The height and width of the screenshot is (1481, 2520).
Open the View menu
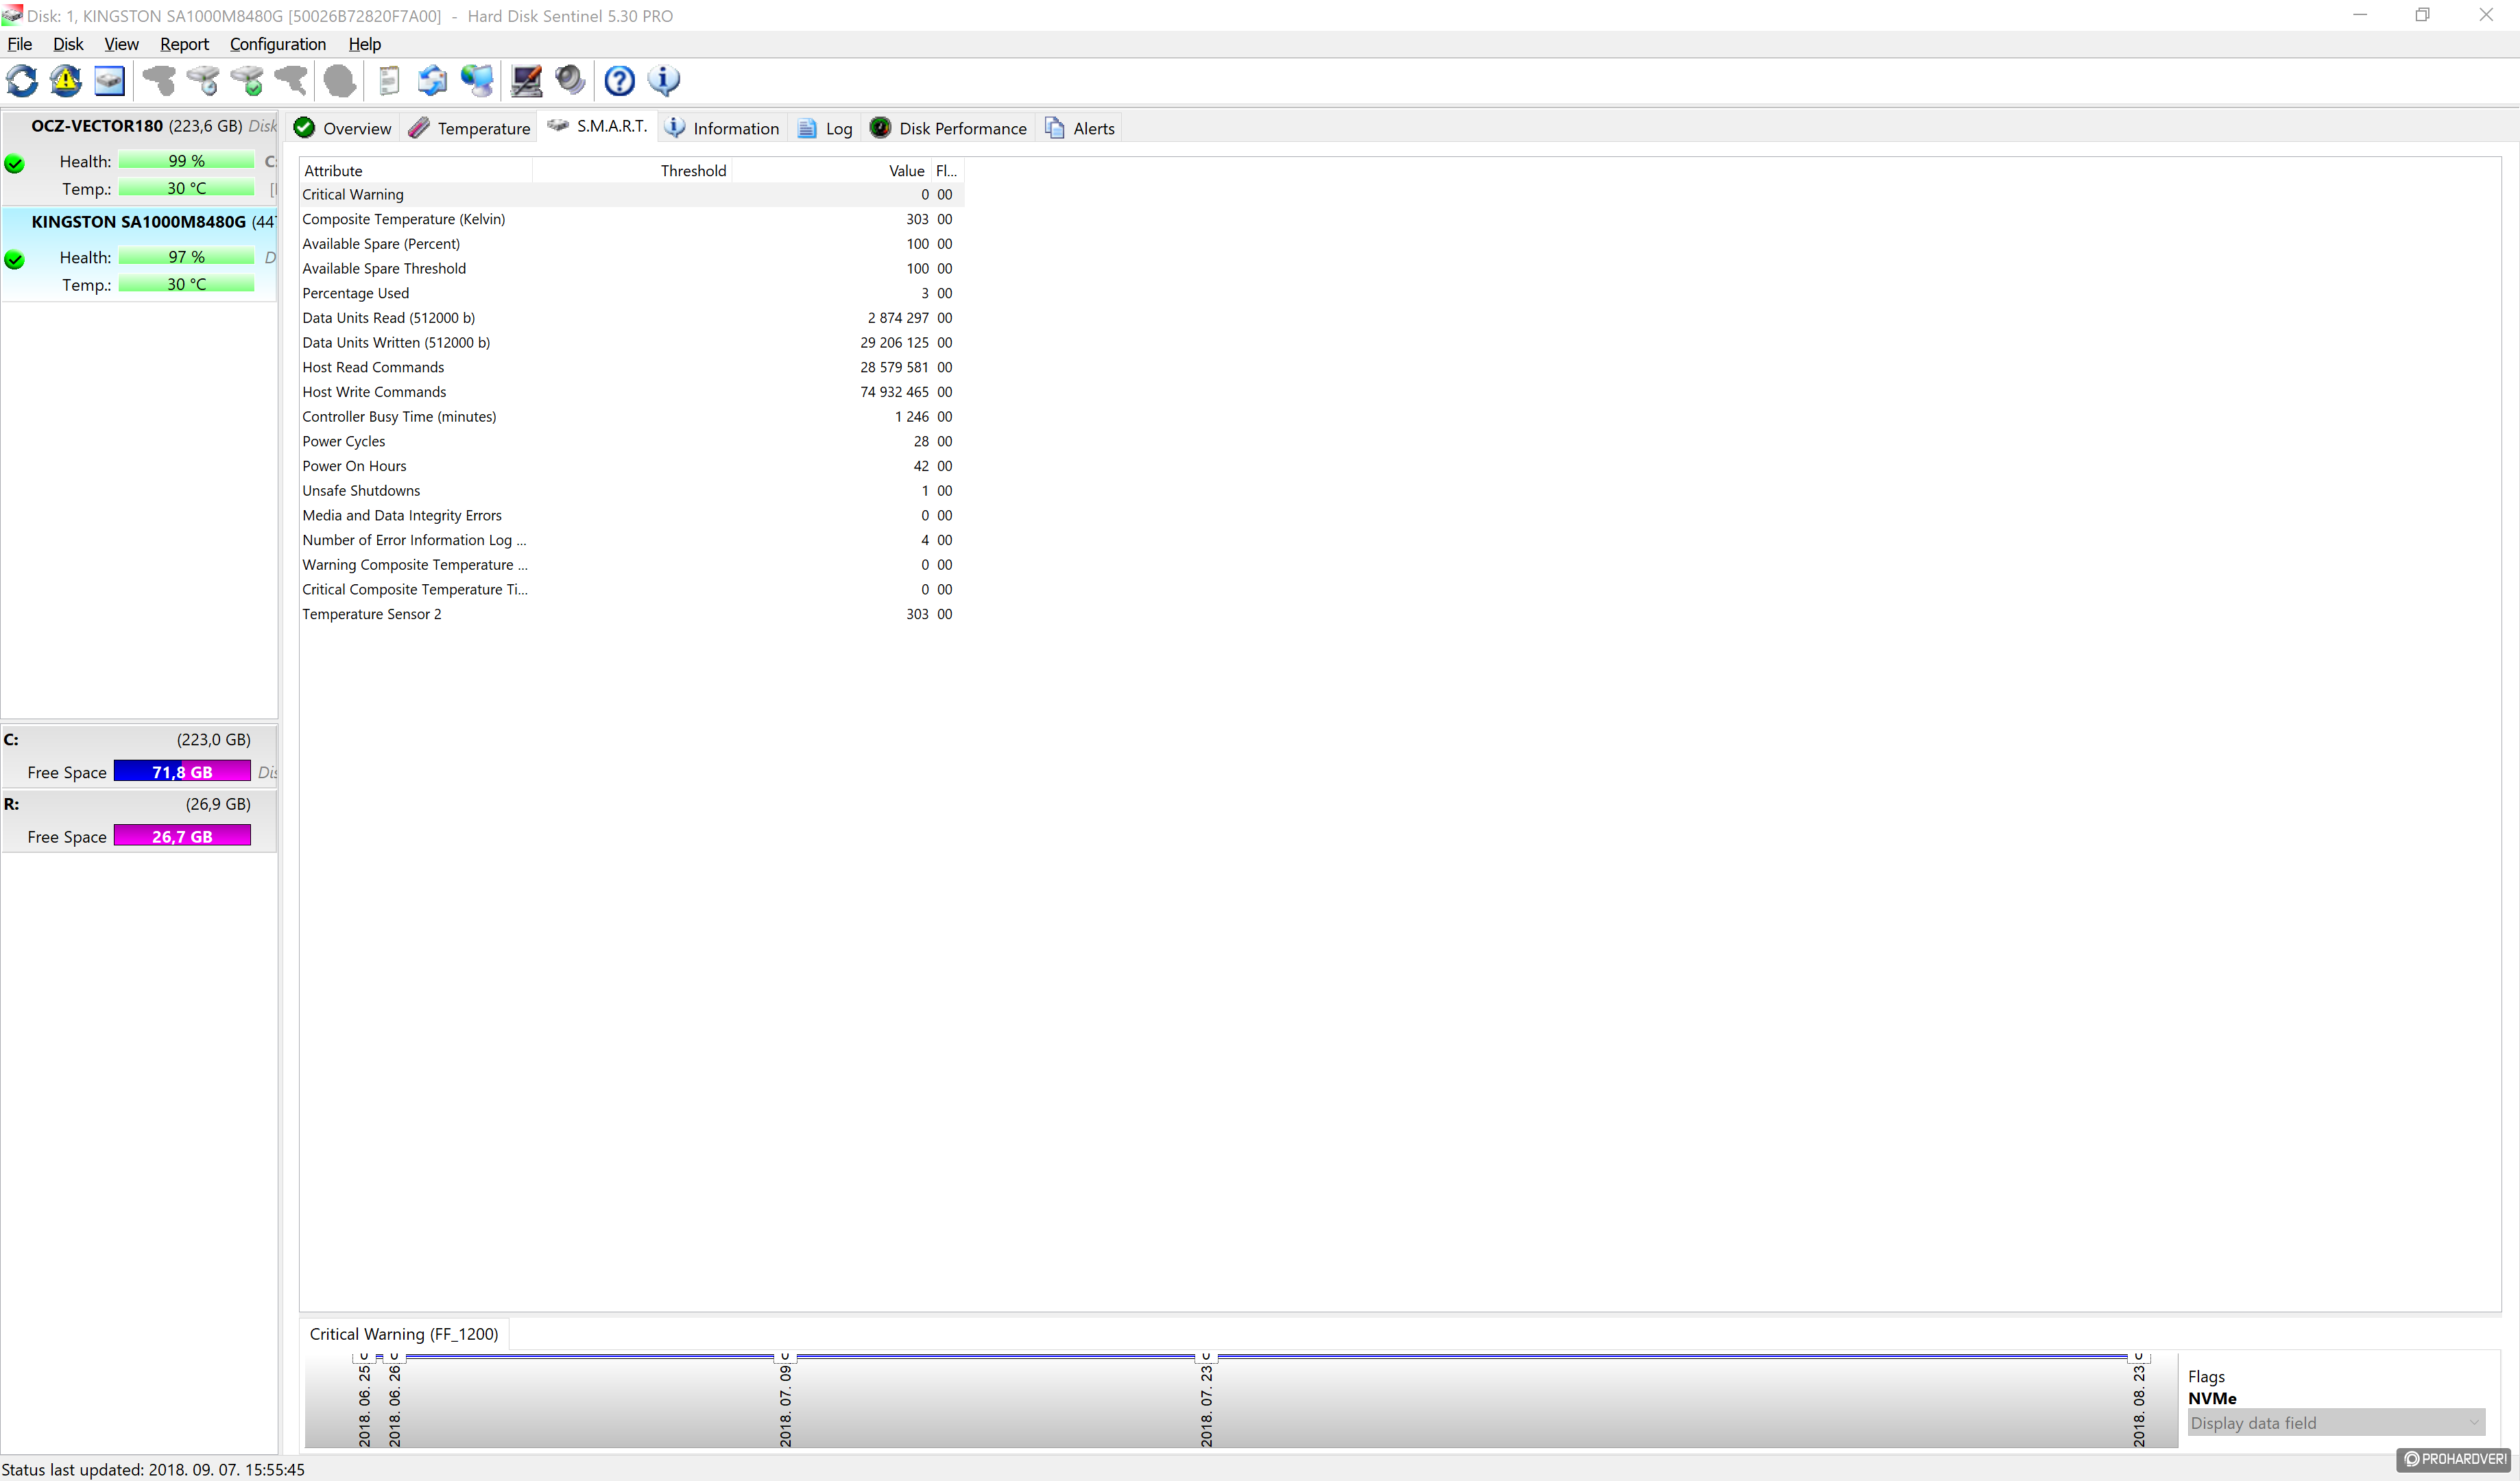121,44
